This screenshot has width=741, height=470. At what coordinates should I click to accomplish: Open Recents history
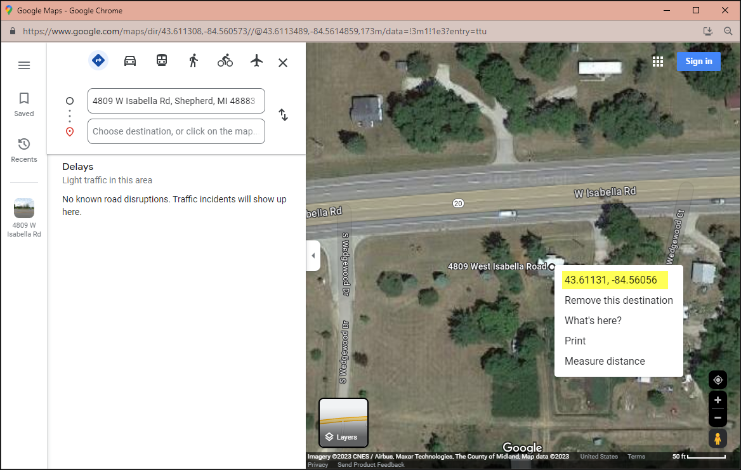pos(23,150)
